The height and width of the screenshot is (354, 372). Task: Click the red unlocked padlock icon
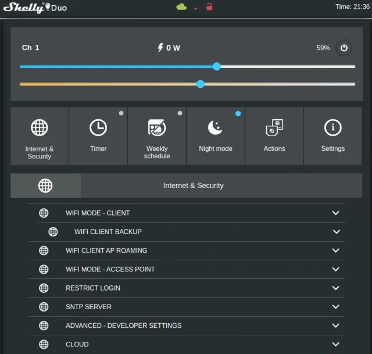click(209, 7)
